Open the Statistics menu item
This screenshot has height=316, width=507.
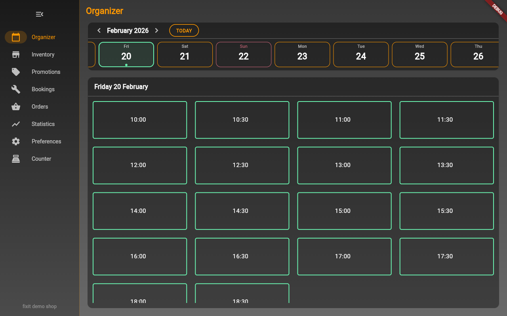point(40,124)
